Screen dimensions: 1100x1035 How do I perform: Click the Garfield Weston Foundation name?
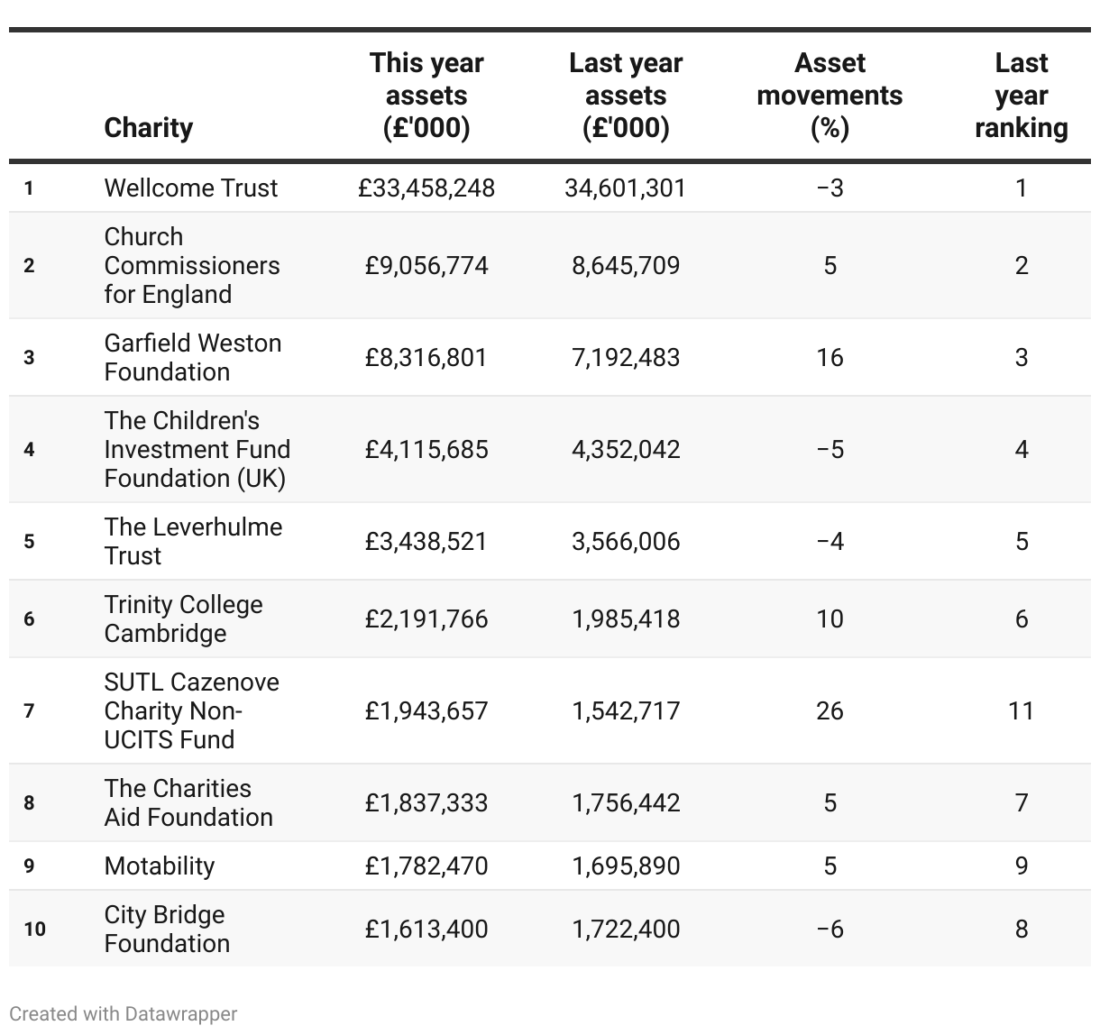click(x=193, y=357)
